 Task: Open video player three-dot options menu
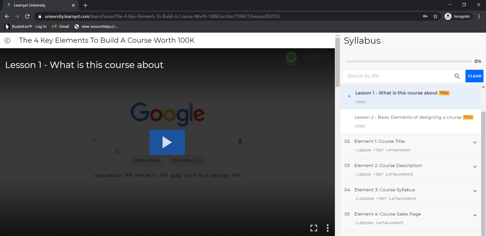(328, 228)
